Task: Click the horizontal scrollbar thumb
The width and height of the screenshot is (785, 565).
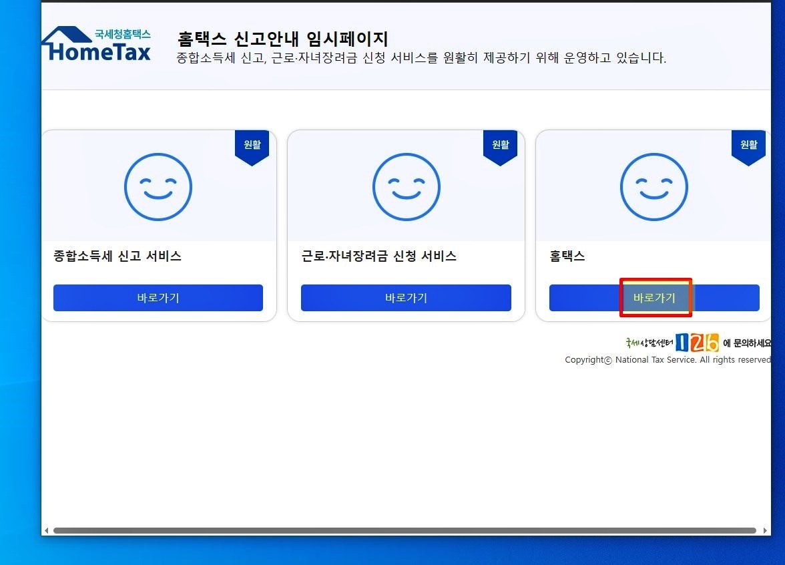Action: tap(405, 530)
